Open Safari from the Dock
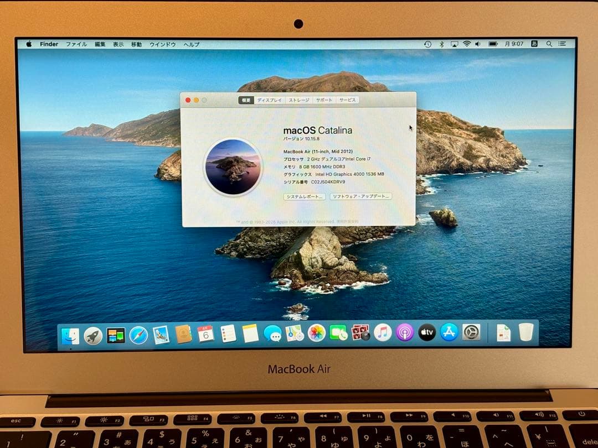598x448 pixels. point(137,334)
